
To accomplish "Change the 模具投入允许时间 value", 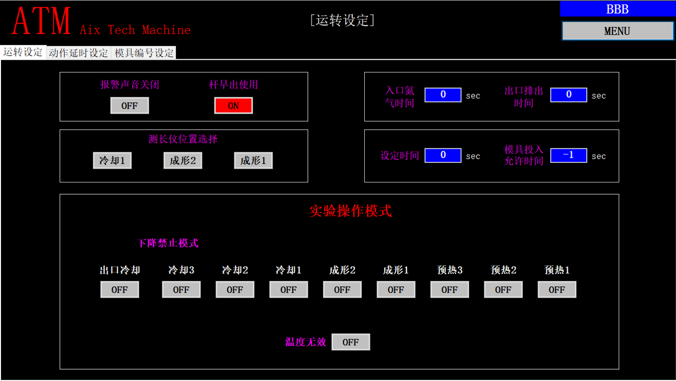I will coord(568,155).
